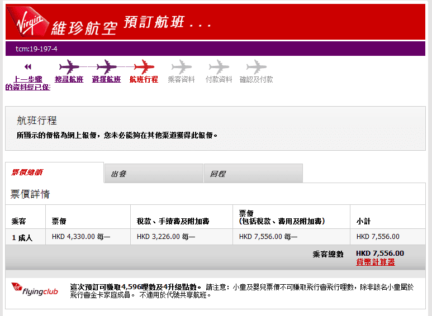Click the grey plane icon above 乘客資料

point(181,67)
